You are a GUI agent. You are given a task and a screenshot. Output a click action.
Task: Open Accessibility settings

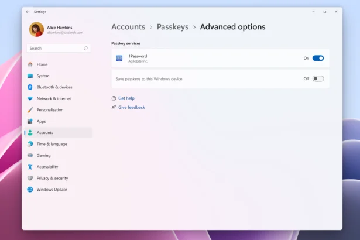pos(59,167)
